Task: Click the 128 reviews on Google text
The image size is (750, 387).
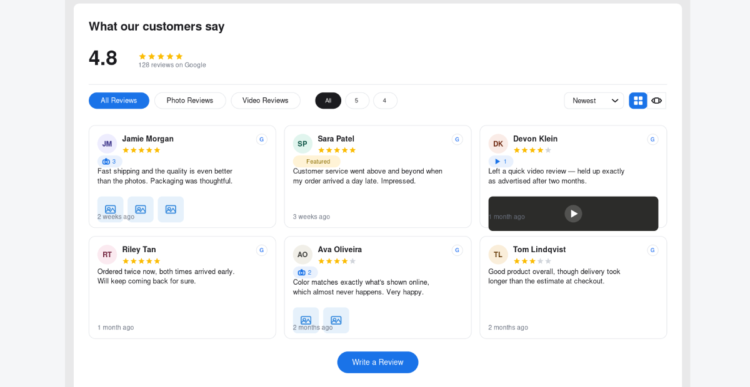Action: tap(172, 65)
